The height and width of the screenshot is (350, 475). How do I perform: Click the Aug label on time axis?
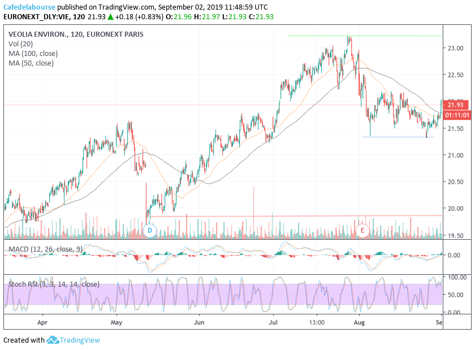[359, 322]
